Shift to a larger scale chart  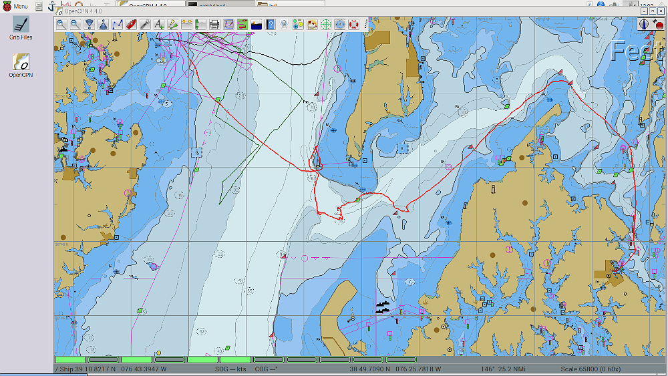click(89, 25)
